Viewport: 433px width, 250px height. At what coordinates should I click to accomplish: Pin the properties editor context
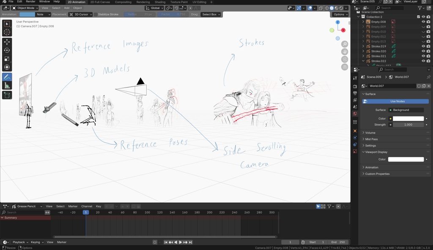pyautogui.click(x=429, y=77)
